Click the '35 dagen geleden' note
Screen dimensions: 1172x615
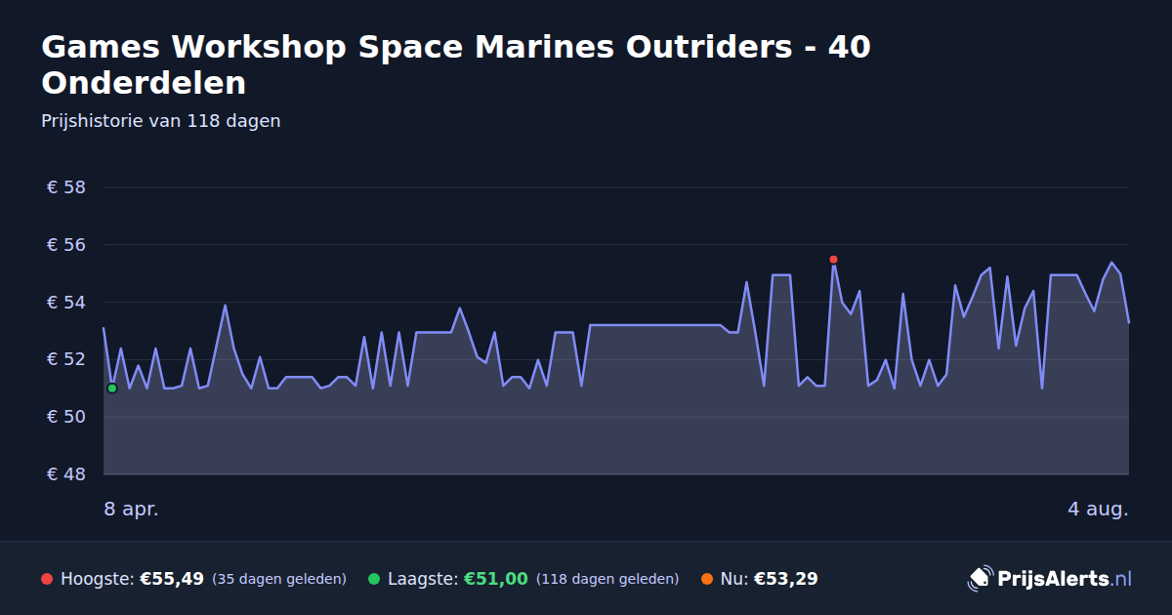click(279, 579)
